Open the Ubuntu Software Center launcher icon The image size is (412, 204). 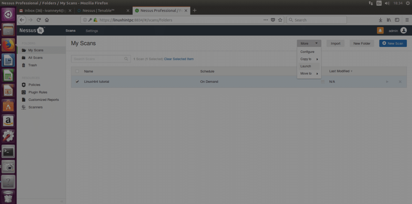pos(8,106)
